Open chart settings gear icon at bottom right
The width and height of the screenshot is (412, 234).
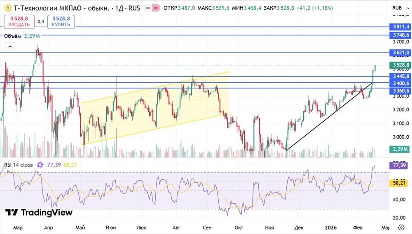pyautogui.click(x=401, y=227)
